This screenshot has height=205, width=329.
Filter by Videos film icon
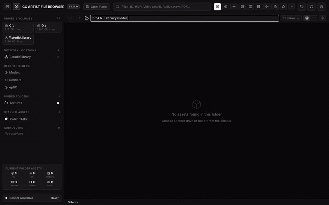tap(258, 7)
